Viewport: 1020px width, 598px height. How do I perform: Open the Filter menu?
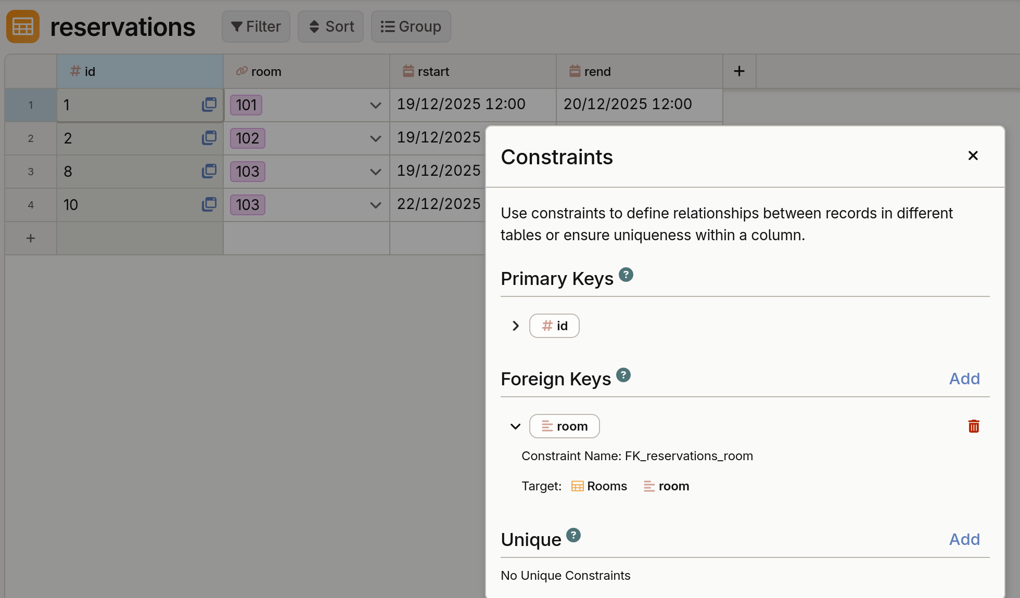click(x=256, y=27)
